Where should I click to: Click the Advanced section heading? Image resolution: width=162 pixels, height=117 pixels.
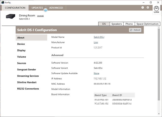[x=57, y=55]
